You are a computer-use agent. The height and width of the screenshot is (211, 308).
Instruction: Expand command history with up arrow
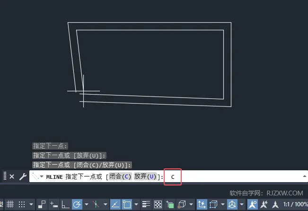point(305,176)
